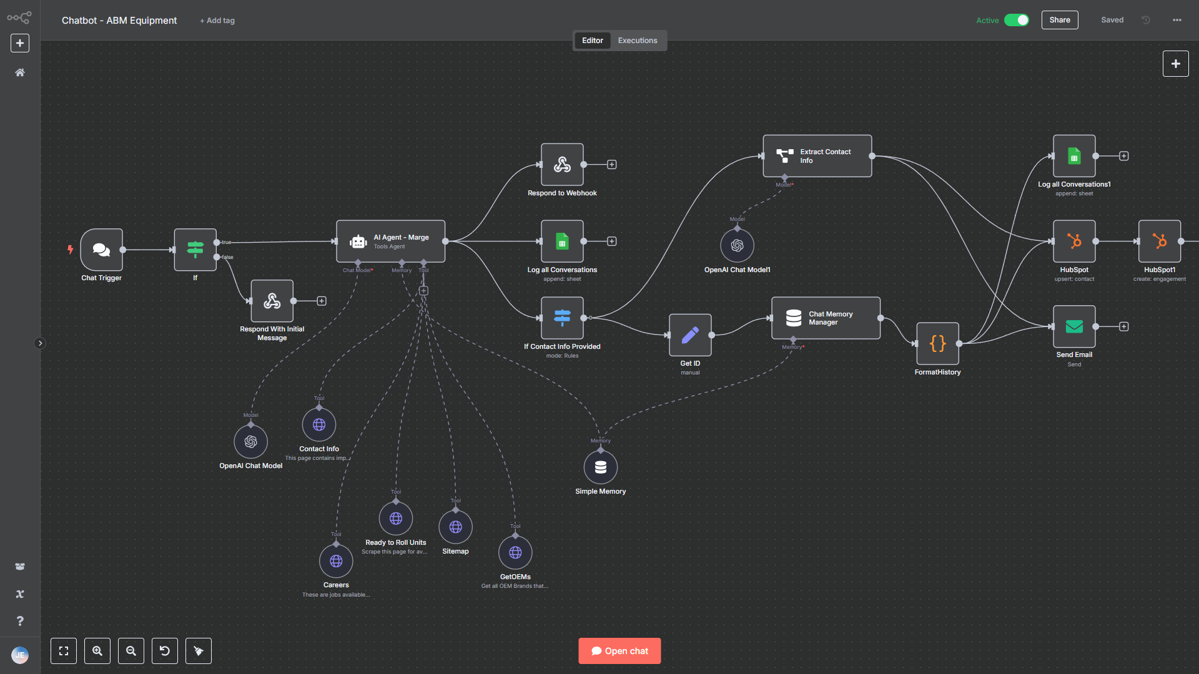Click the fit-to-view canvas icon
The image size is (1199, 674).
[x=64, y=651]
